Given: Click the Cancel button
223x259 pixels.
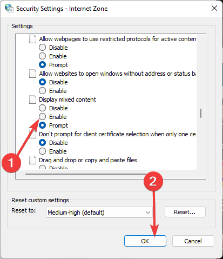Looking at the screenshot, I should point(193,241).
